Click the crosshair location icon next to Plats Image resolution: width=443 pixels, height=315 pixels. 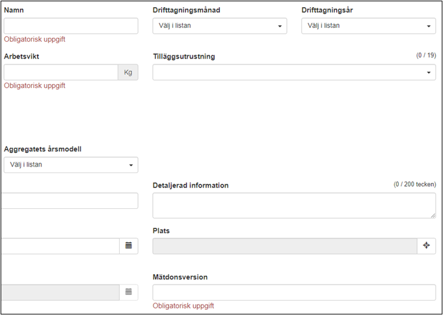[x=426, y=245]
